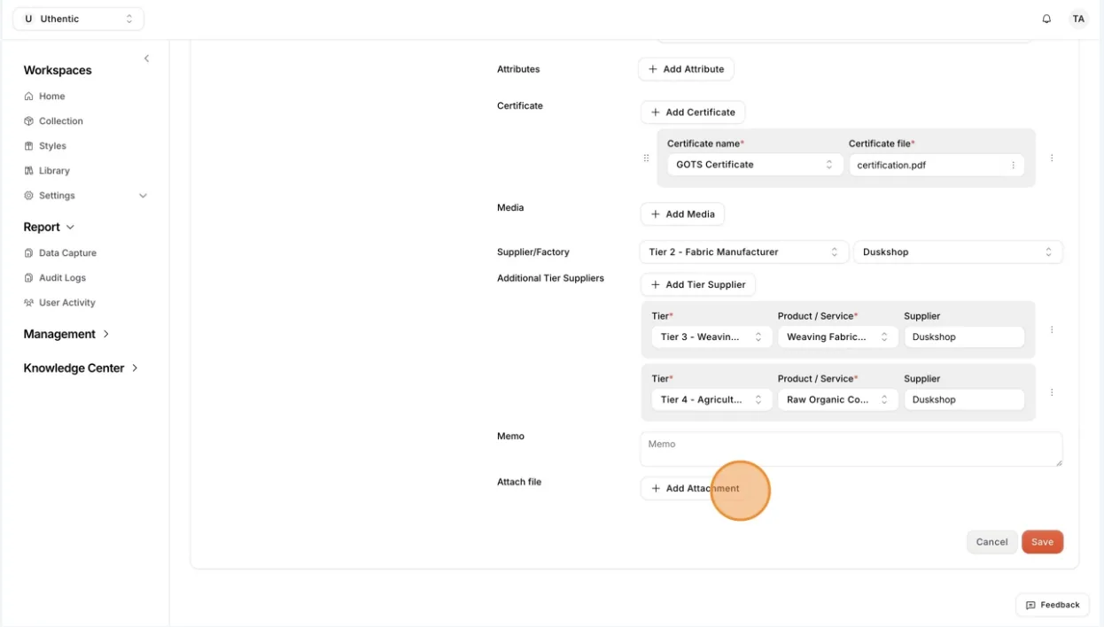This screenshot has height=627, width=1104.
Task: Open the Uthentic workspace switcher
Action: [78, 19]
